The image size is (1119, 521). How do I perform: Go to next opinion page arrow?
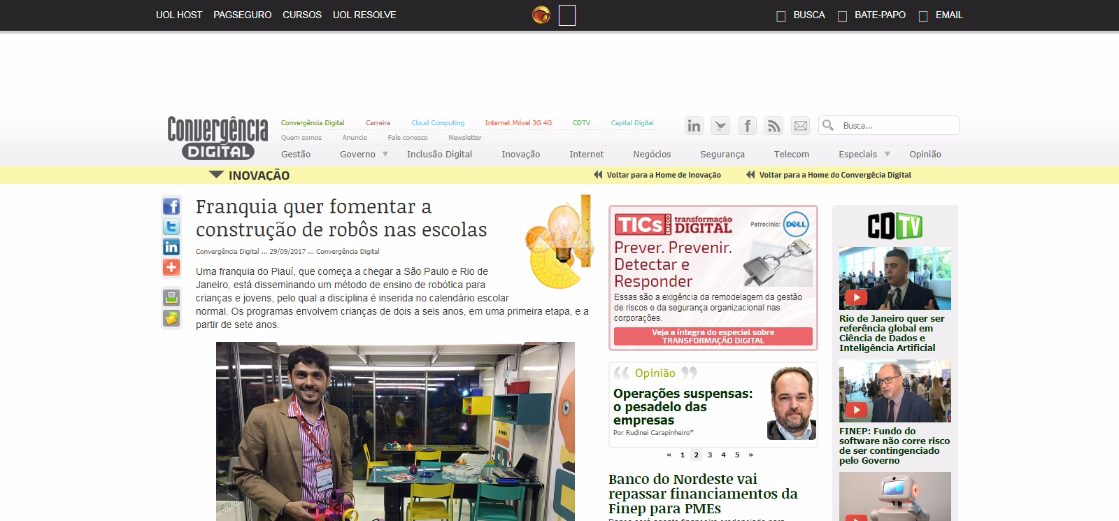tap(751, 455)
